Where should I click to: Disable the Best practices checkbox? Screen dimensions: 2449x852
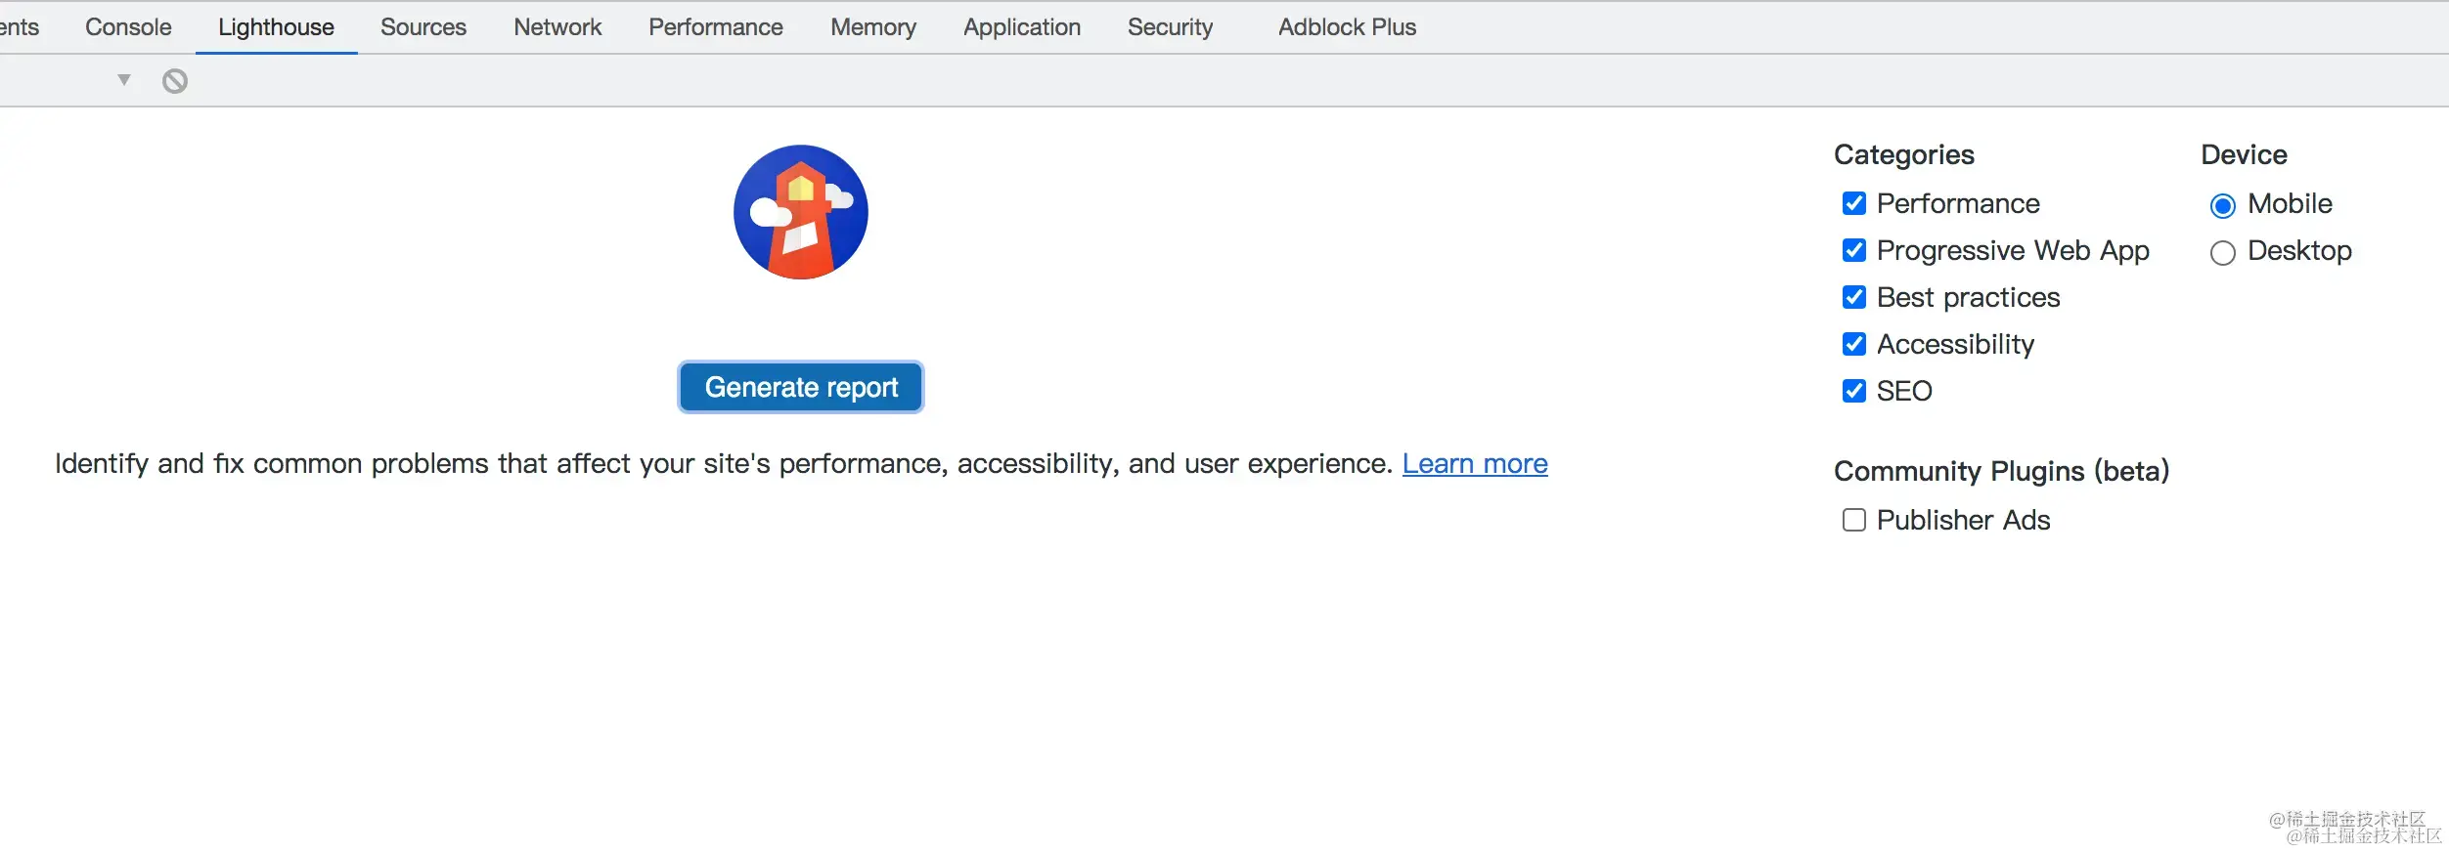point(1853,297)
